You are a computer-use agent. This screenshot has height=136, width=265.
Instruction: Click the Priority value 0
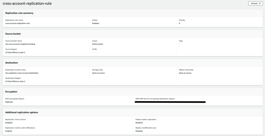tap(179, 23)
